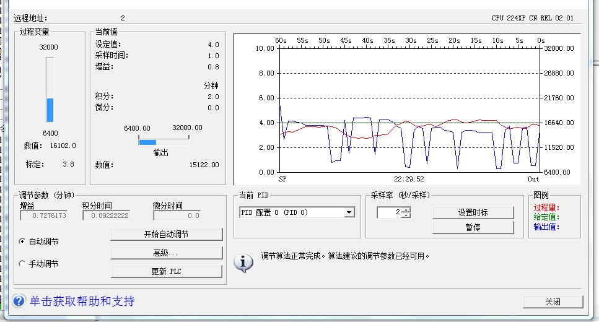599x322 pixels.
Task: Decrease the 采样率 value with down arrow
Action: pyautogui.click(x=406, y=215)
